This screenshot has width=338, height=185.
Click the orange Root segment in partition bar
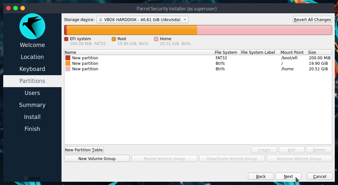[132, 30]
